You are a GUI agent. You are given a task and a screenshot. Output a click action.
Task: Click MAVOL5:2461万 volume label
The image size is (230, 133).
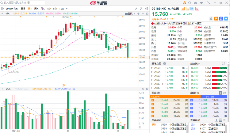[42, 89]
